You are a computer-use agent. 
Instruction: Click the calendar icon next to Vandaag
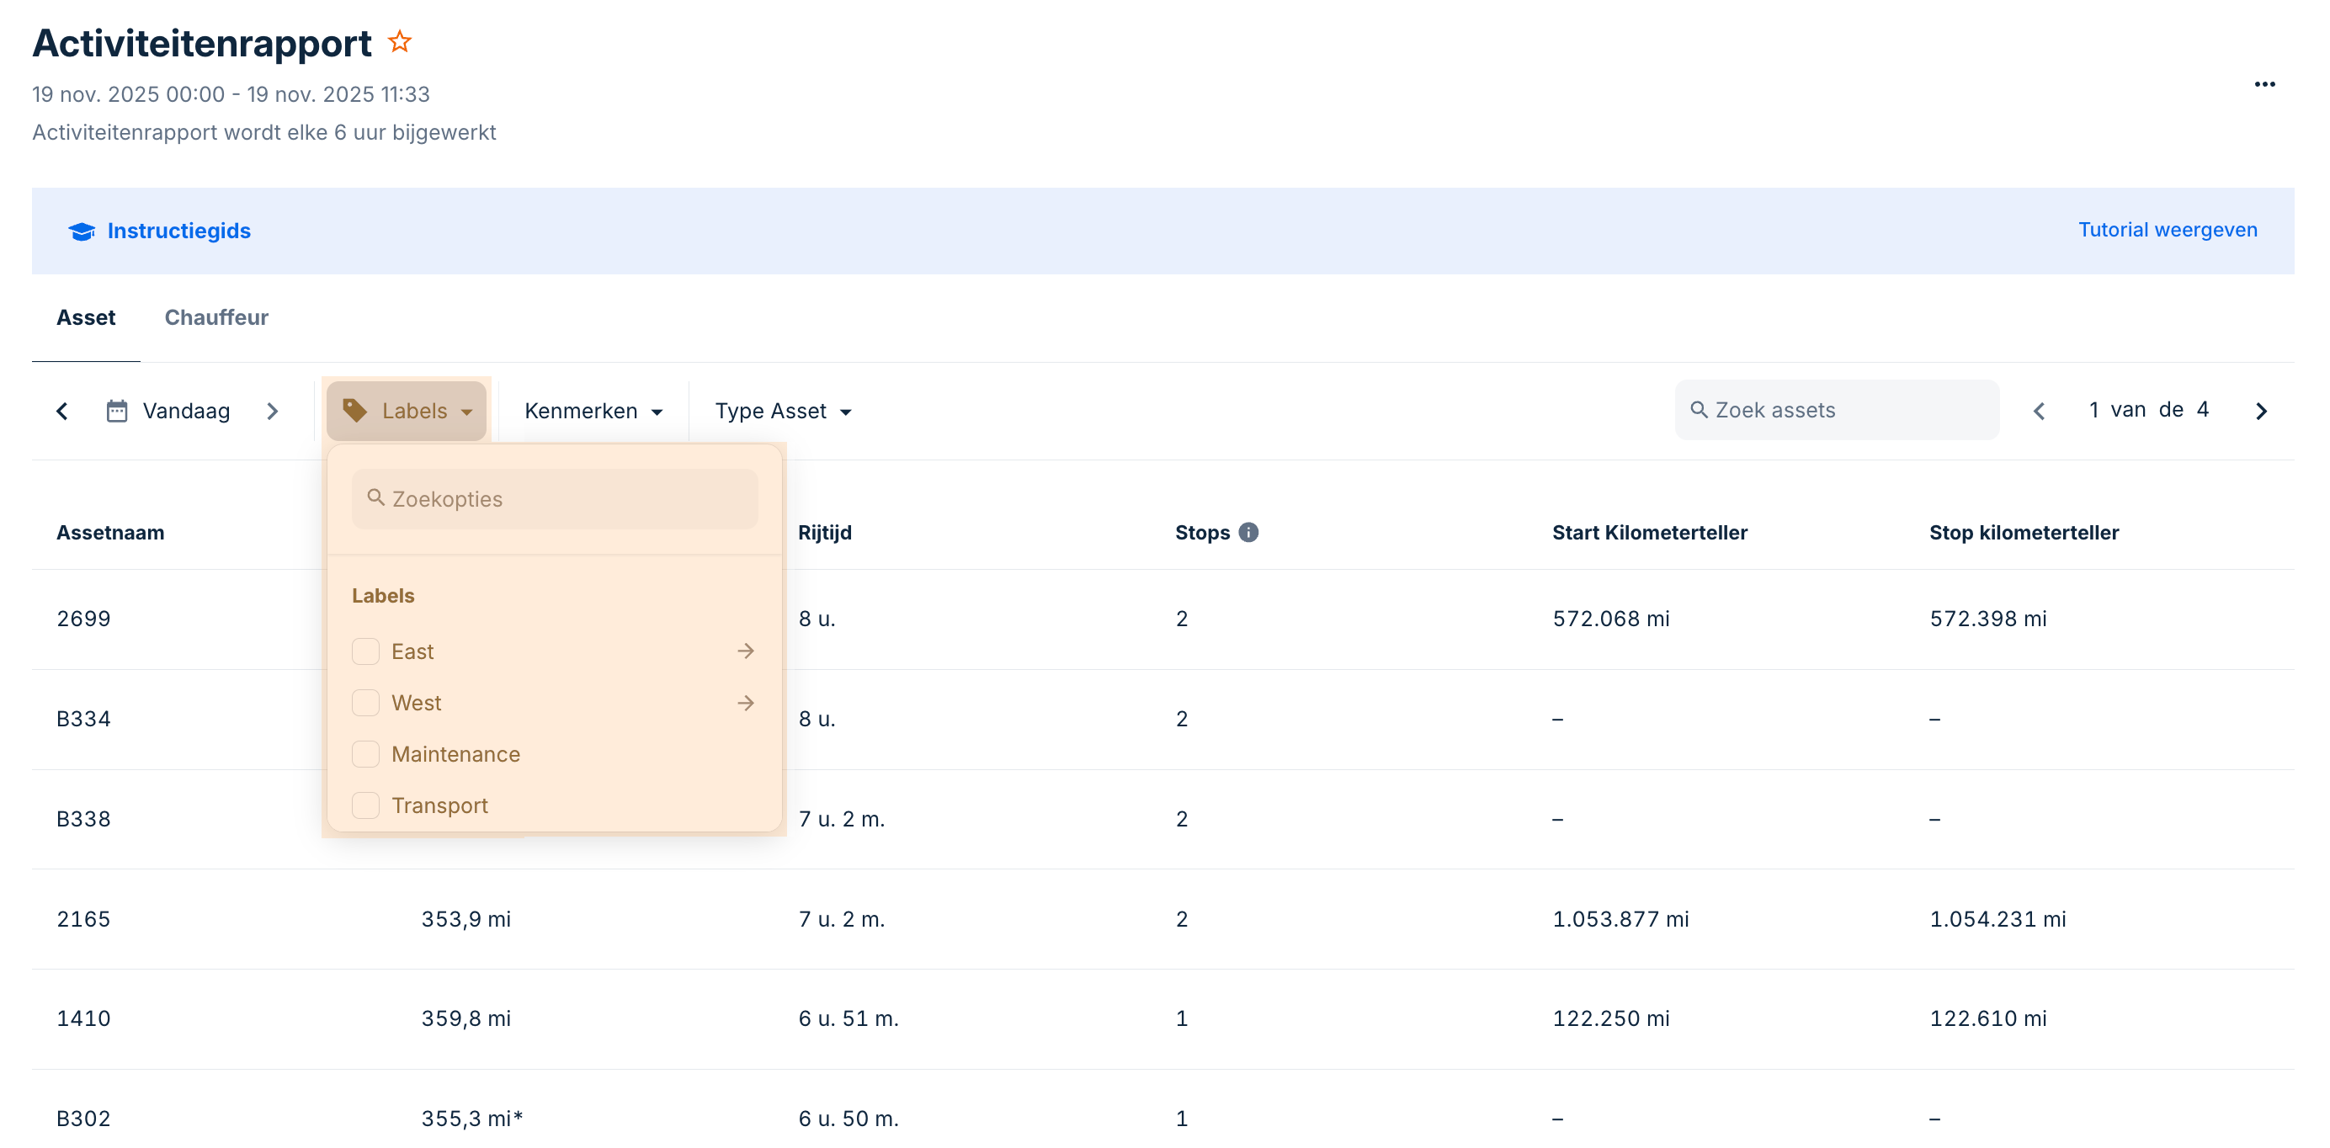[117, 412]
